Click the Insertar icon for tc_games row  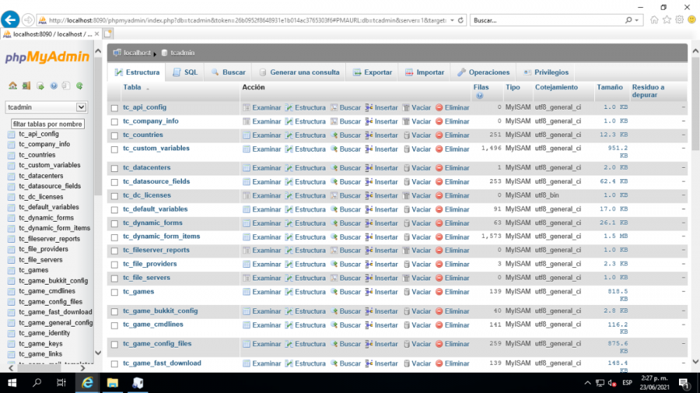(x=369, y=292)
